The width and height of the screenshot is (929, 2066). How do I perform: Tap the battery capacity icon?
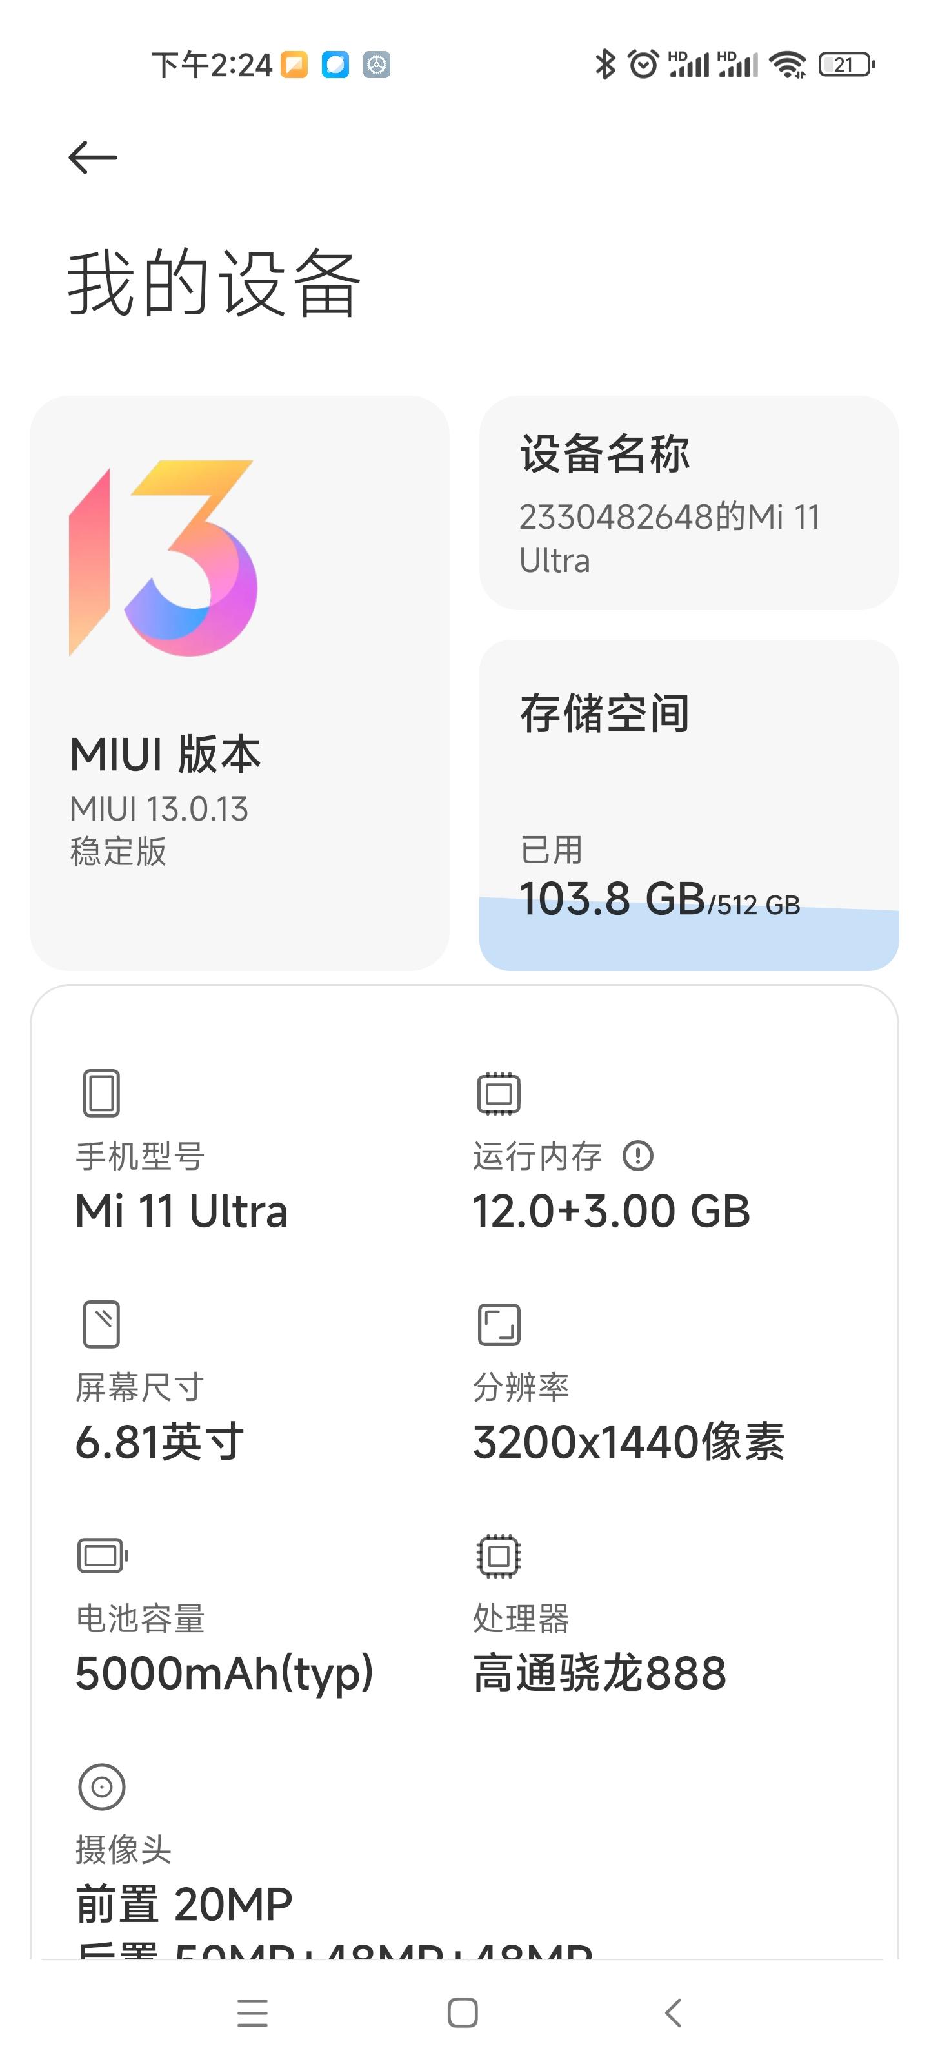[102, 1556]
